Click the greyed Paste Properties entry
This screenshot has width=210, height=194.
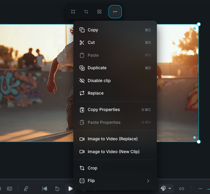coord(115,122)
